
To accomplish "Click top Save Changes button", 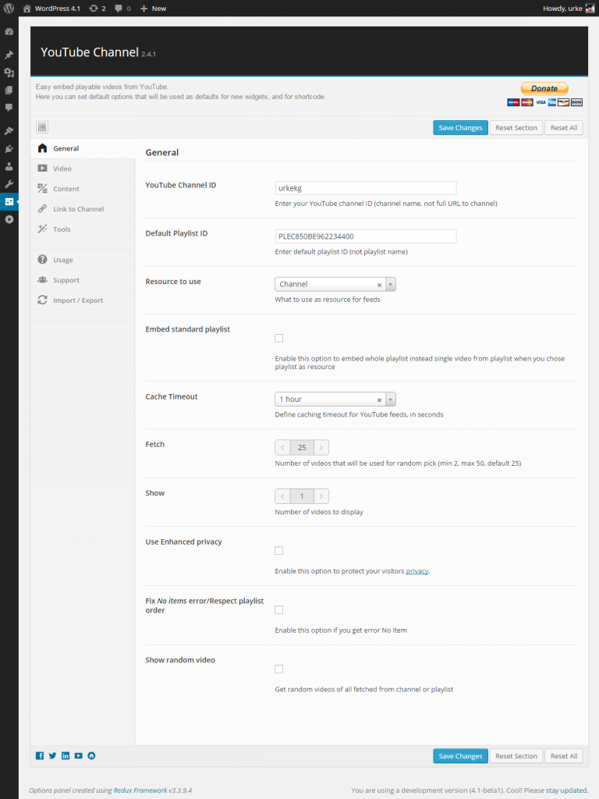I will tap(460, 128).
